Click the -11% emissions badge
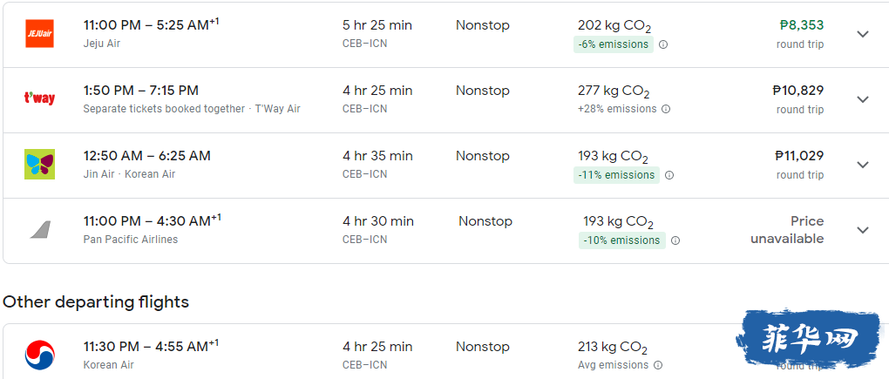The height and width of the screenshot is (379, 889). (x=616, y=175)
